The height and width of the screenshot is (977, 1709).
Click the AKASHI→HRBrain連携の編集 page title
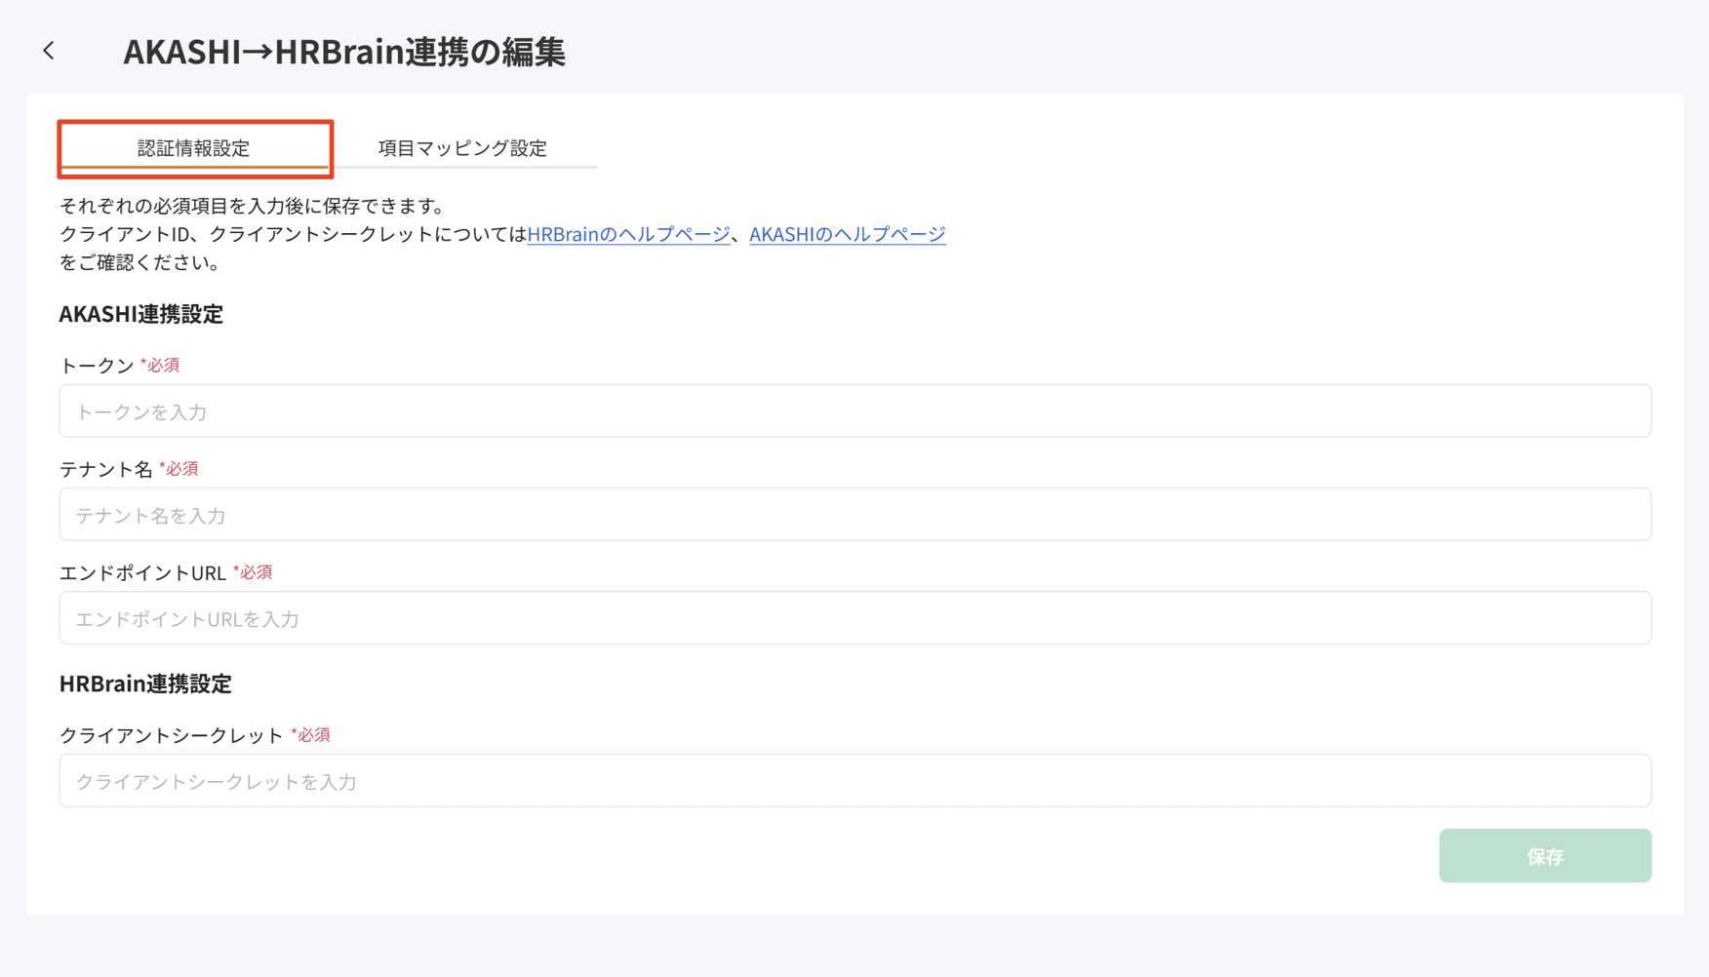pyautogui.click(x=343, y=52)
